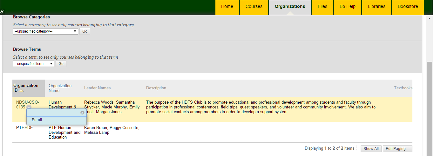Select Enroll from the context menu

[37, 120]
